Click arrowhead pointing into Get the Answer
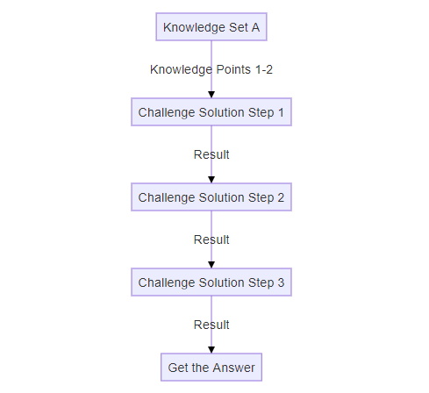The height and width of the screenshot is (393, 429). (x=211, y=350)
